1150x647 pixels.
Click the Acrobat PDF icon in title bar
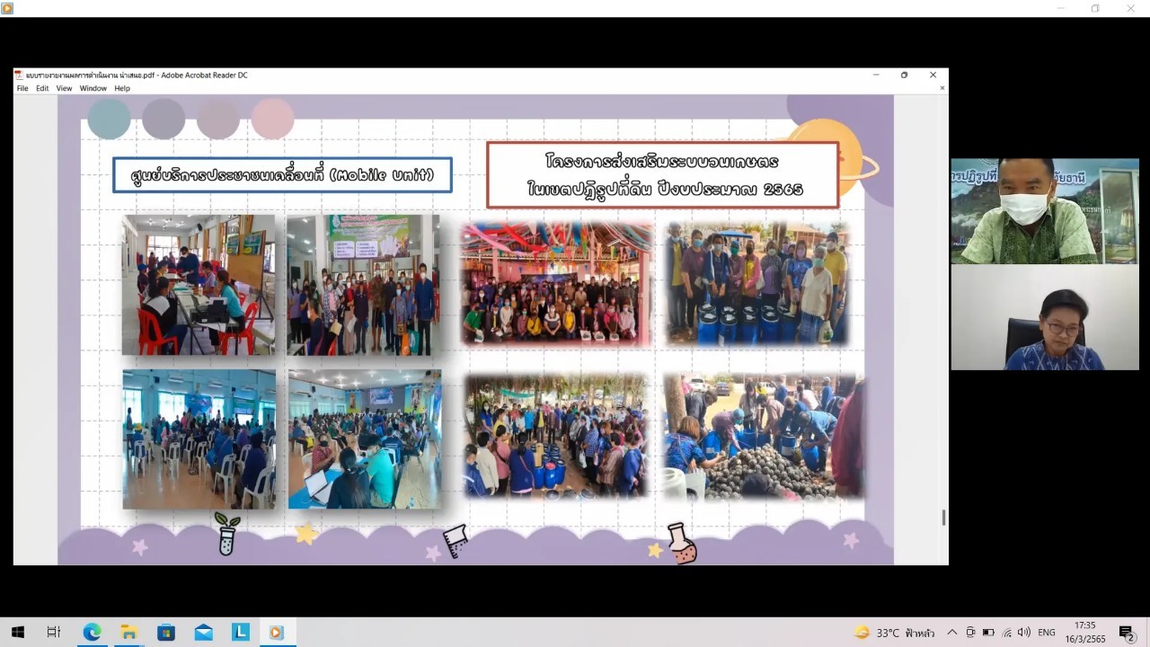[x=19, y=75]
